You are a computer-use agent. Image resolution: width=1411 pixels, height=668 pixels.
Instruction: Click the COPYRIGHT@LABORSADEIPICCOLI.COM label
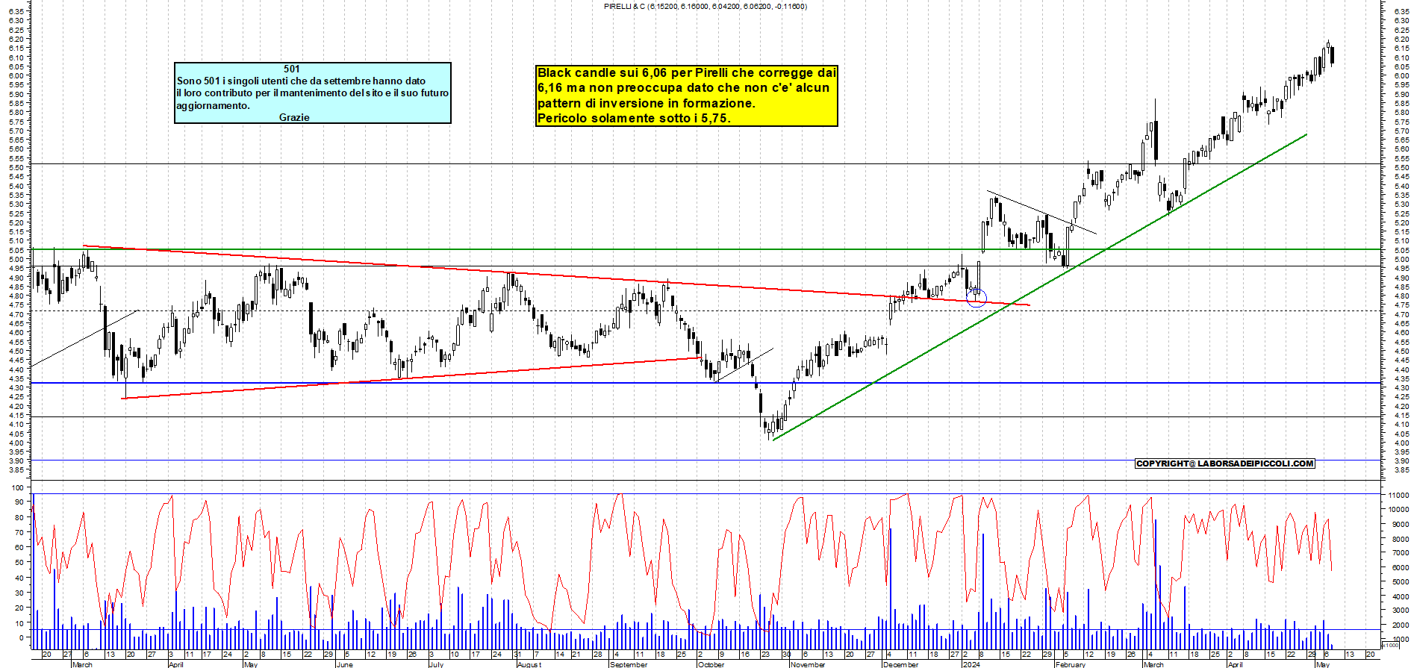pyautogui.click(x=1224, y=463)
